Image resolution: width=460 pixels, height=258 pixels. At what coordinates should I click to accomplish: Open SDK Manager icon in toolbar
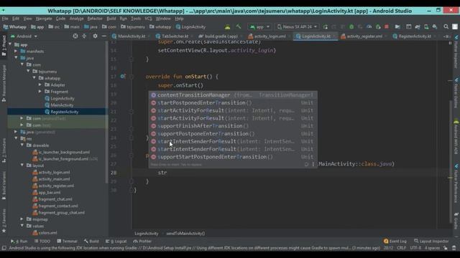coord(435,27)
